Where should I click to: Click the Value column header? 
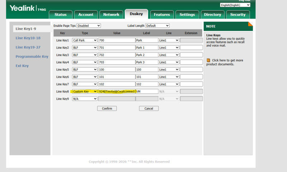click(x=117, y=33)
